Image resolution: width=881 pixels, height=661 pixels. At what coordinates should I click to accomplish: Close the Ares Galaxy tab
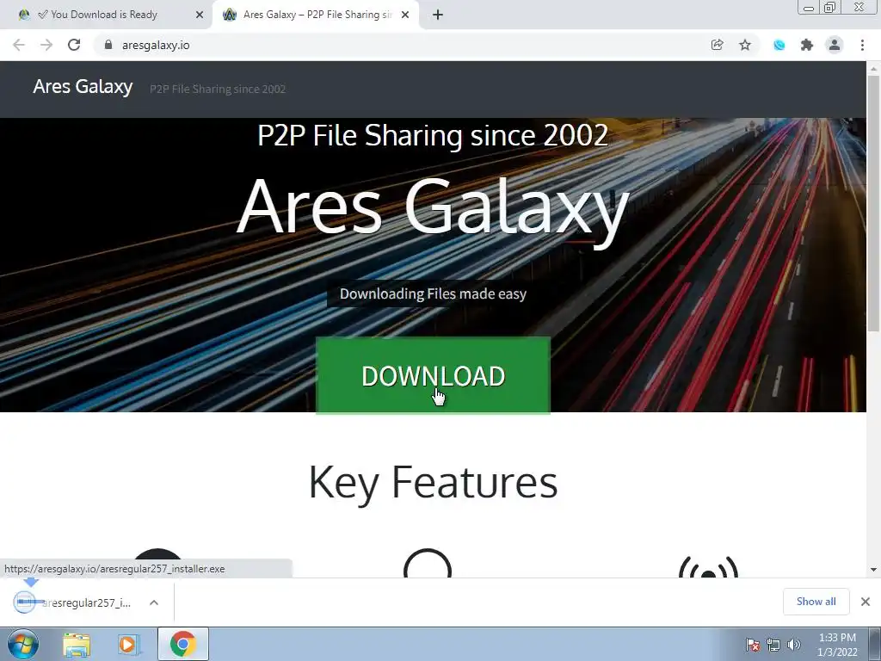point(405,15)
